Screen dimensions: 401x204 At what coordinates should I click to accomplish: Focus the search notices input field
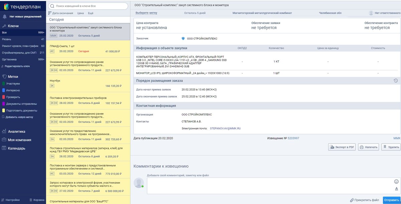[88, 6]
